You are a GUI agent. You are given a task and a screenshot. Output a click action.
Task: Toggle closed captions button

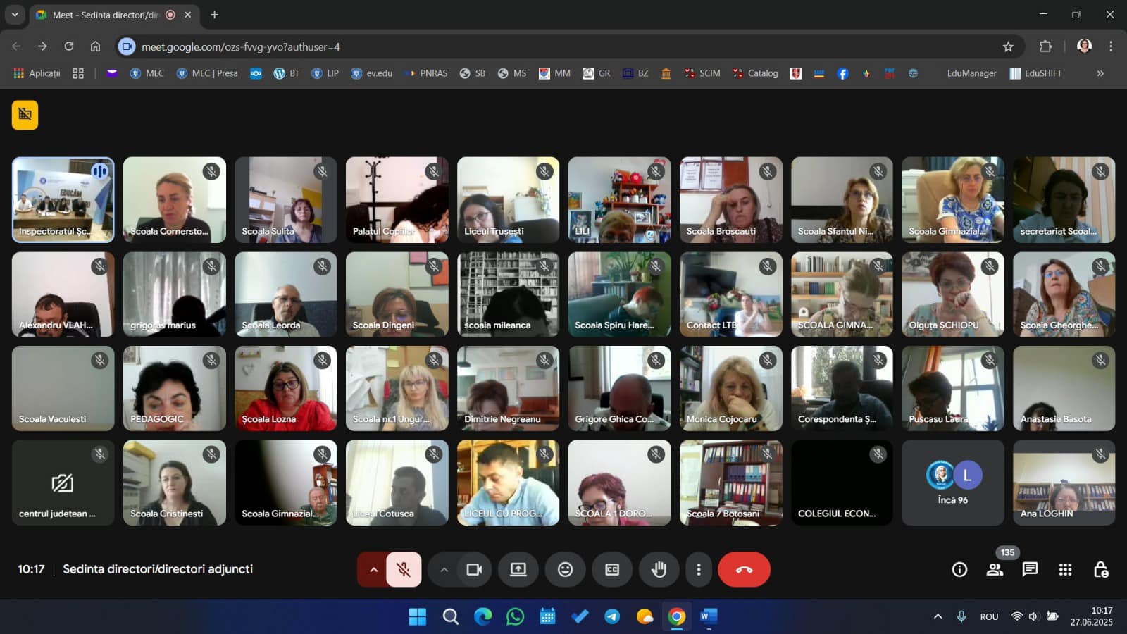(x=612, y=569)
